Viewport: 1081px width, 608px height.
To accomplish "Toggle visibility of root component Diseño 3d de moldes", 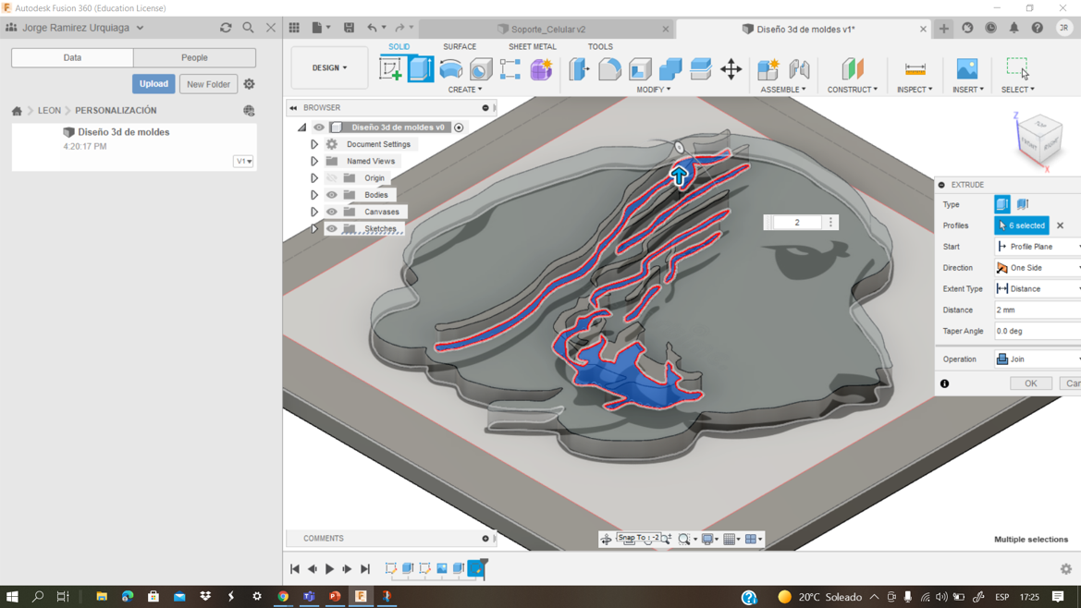I will 318,127.
